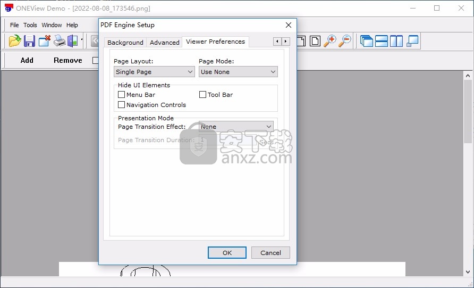Image resolution: width=474 pixels, height=288 pixels.
Task: Click the Zoom In magnifier icon
Action: coord(330,41)
